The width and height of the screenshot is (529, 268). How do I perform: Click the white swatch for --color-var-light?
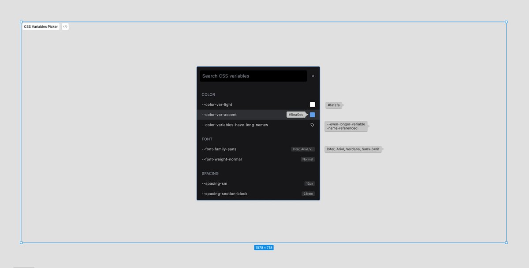coord(312,104)
